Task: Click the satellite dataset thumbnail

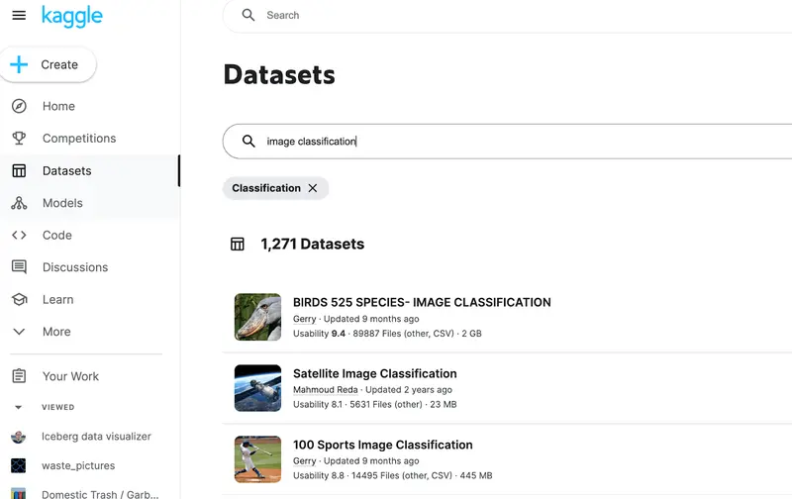Action: [257, 388]
